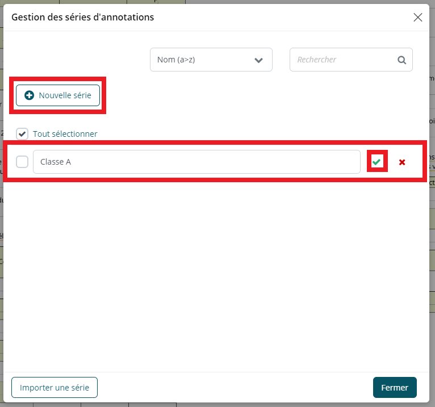Click inside the Classe A name field
This screenshot has height=407, width=435.
coord(196,162)
